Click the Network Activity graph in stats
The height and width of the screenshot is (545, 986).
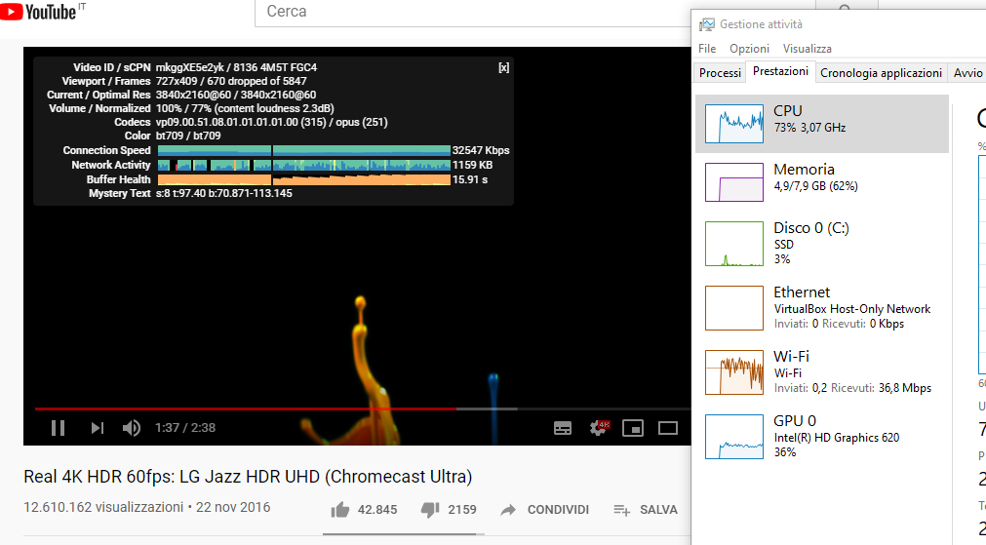303,165
